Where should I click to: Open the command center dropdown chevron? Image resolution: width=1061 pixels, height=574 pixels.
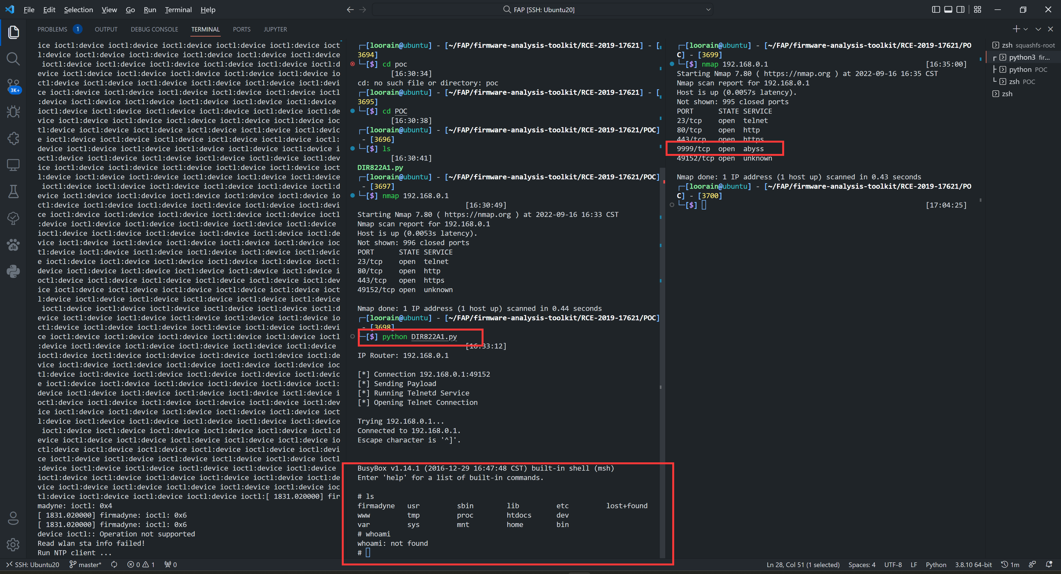click(x=708, y=9)
